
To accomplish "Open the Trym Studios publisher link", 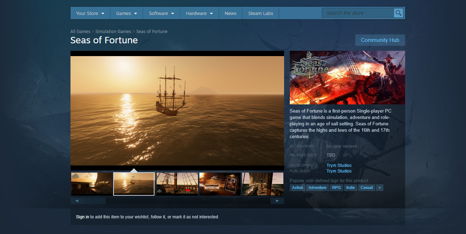I will [x=339, y=171].
